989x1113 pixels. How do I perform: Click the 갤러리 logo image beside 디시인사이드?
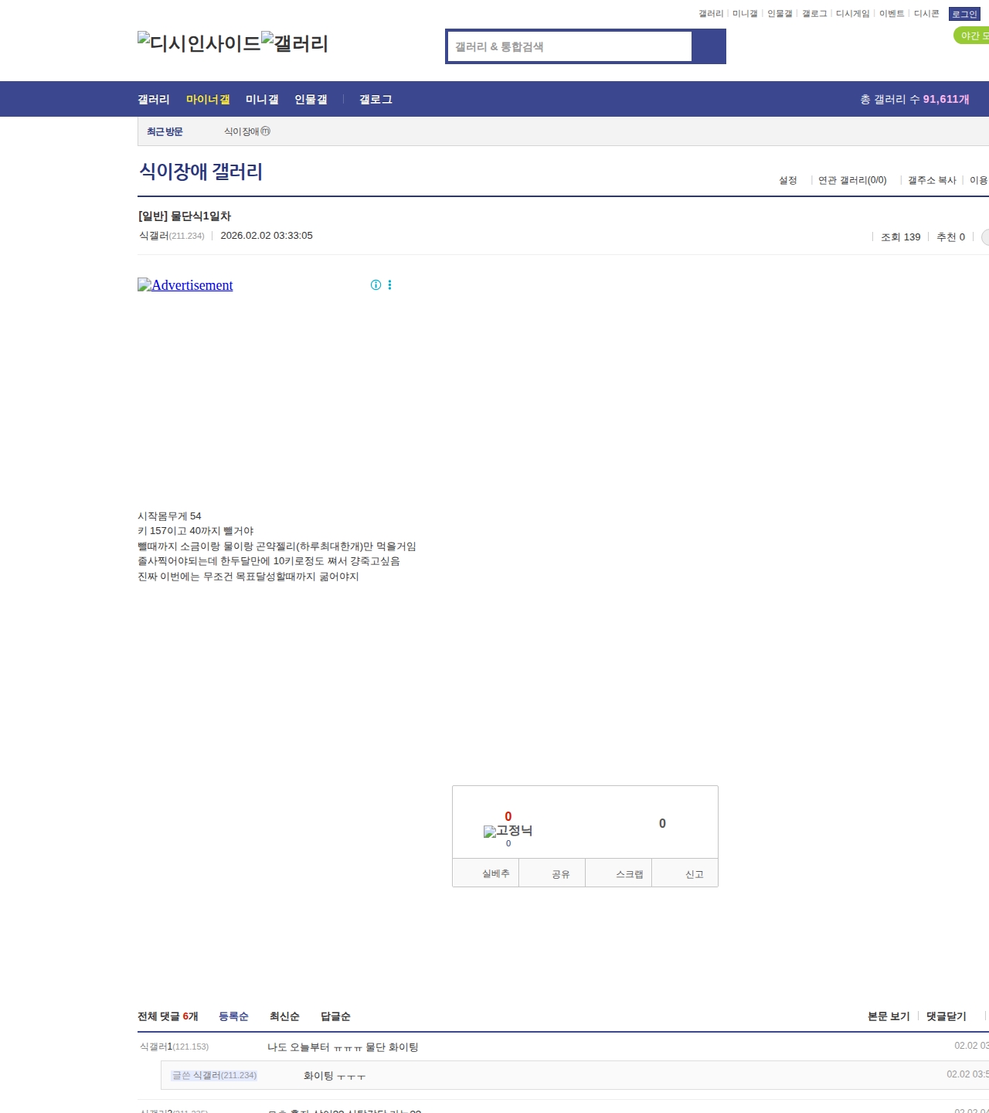294,43
